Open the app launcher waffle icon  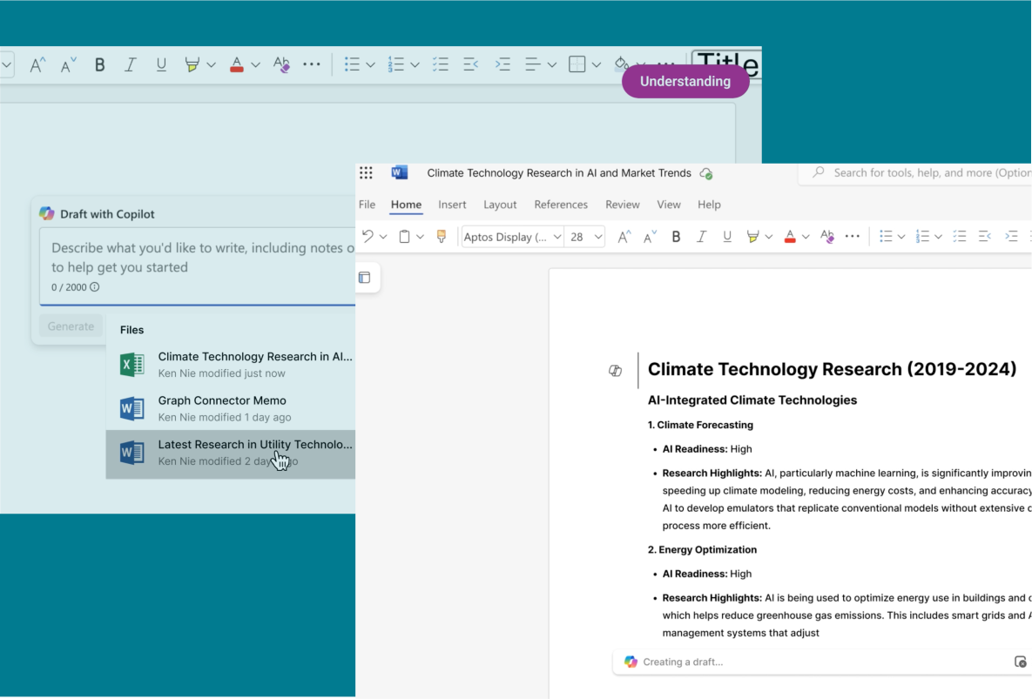pos(366,173)
